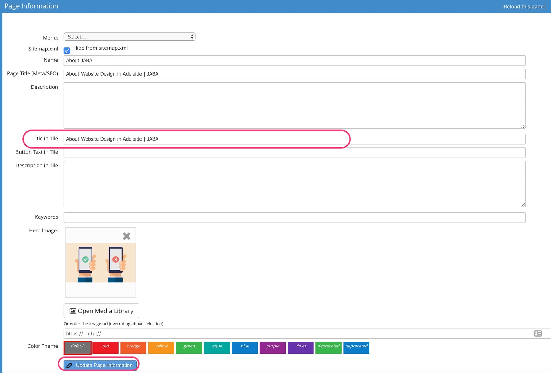Click Reload this panel link
Screen dimensions: 551x373
524,7
